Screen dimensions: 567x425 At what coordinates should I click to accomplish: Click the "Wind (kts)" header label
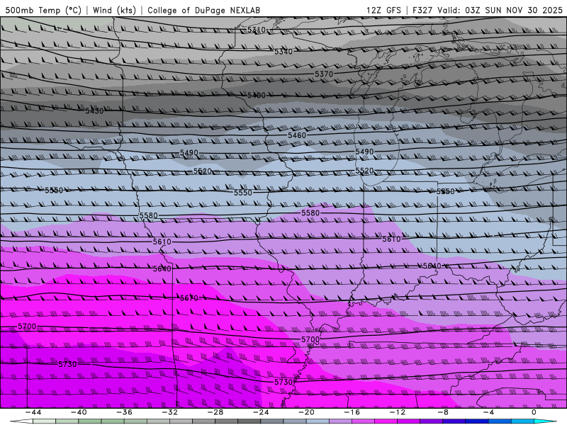click(114, 10)
